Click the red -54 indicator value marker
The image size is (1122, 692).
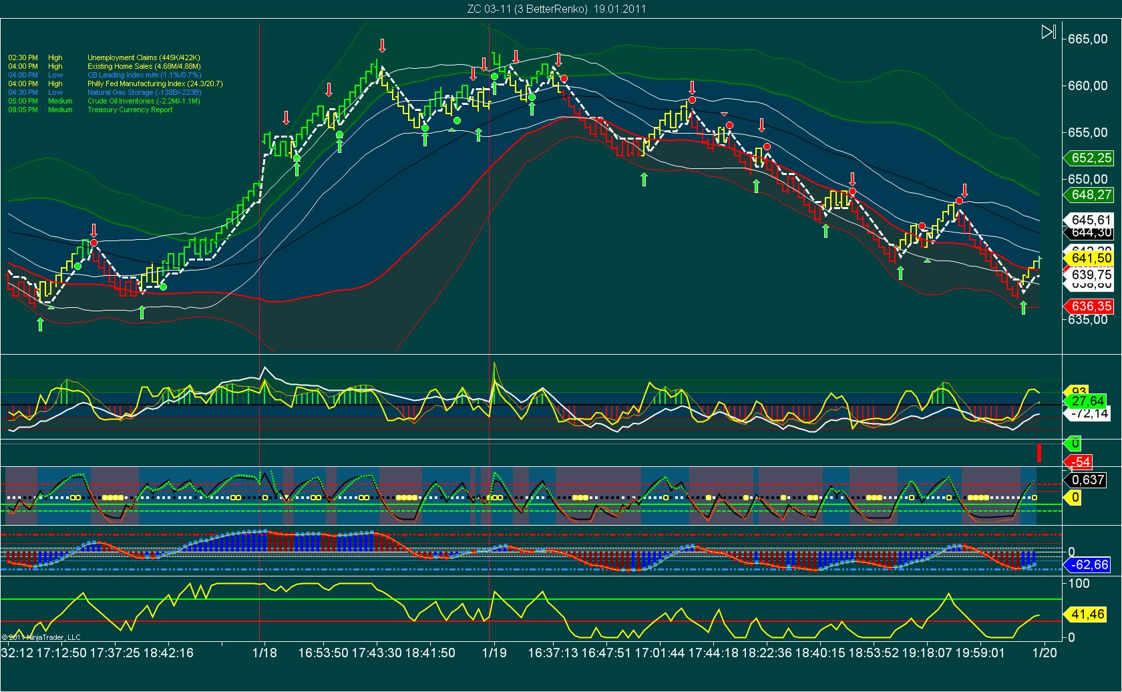click(1079, 462)
